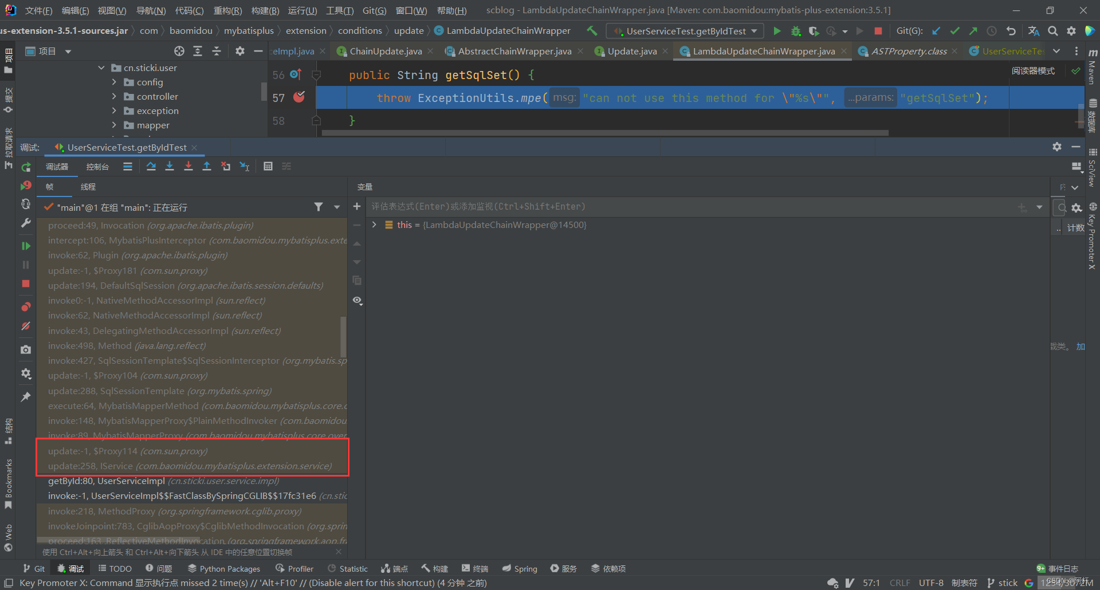Click Force Step Into in debugger toolbar
This screenshot has width=1100, height=590.
pyautogui.click(x=188, y=166)
